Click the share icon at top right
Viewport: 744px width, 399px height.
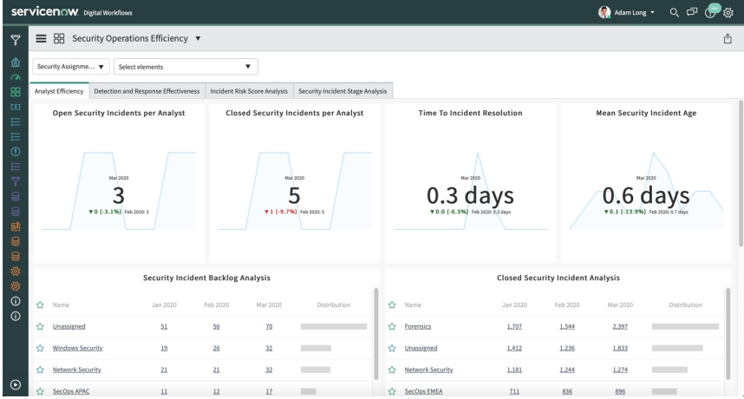pyautogui.click(x=729, y=39)
